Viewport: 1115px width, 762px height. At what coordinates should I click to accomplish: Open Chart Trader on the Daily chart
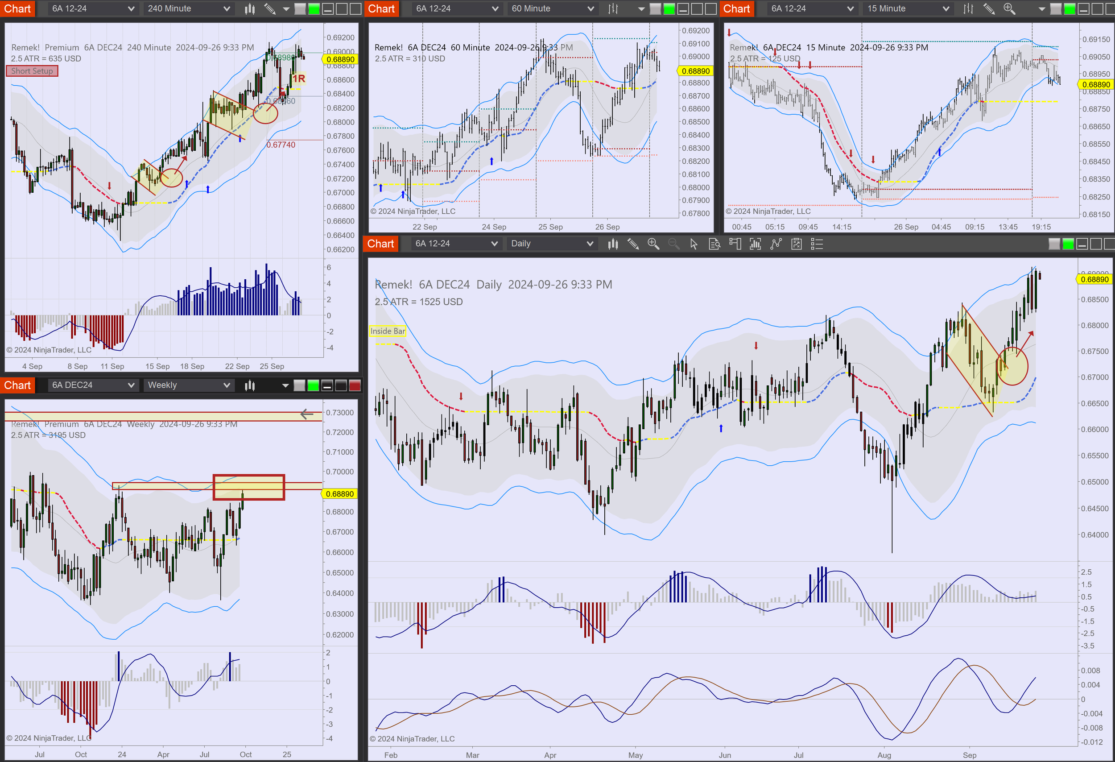pyautogui.click(x=735, y=244)
